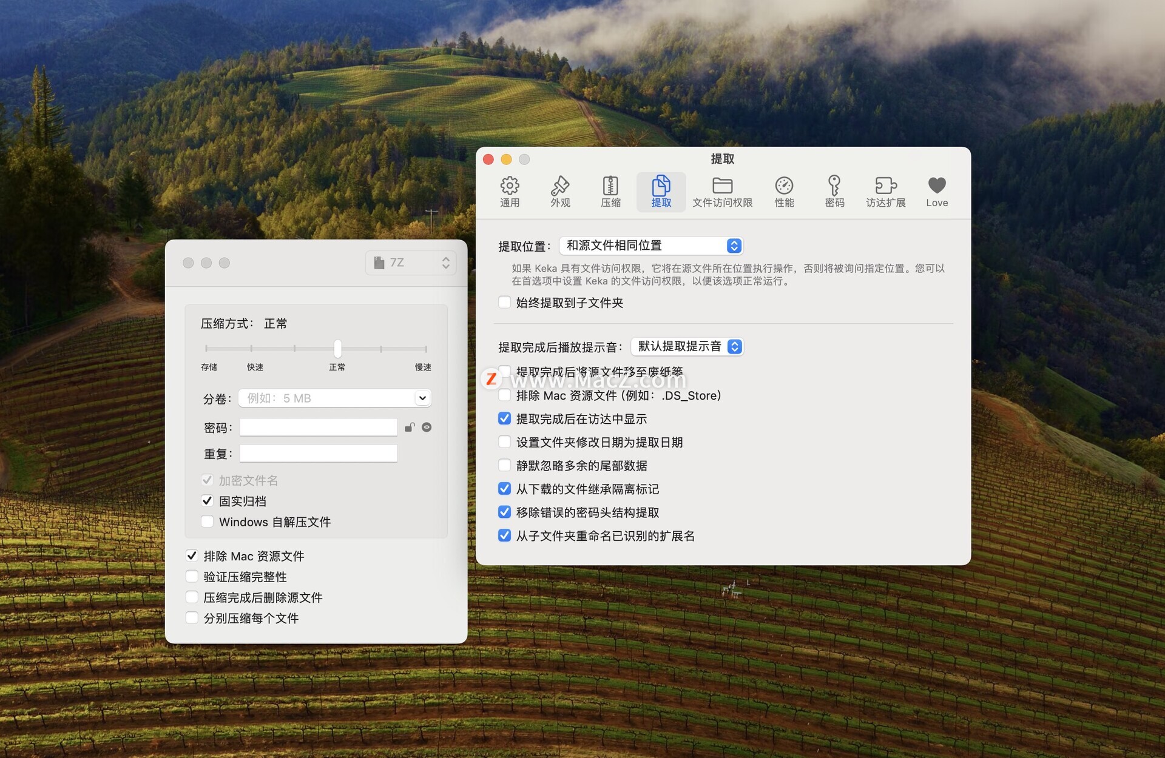Enable 排除 Mac 资源文件 (.DS_Store) in extraction window

point(504,395)
